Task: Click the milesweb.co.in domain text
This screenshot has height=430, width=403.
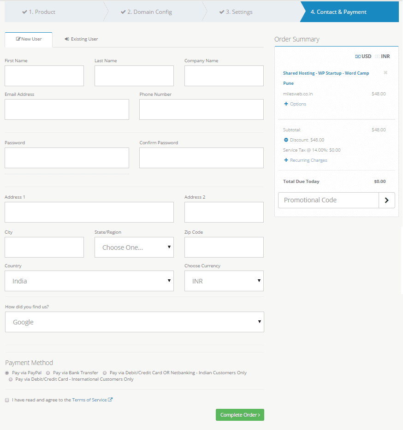Action: (x=298, y=94)
